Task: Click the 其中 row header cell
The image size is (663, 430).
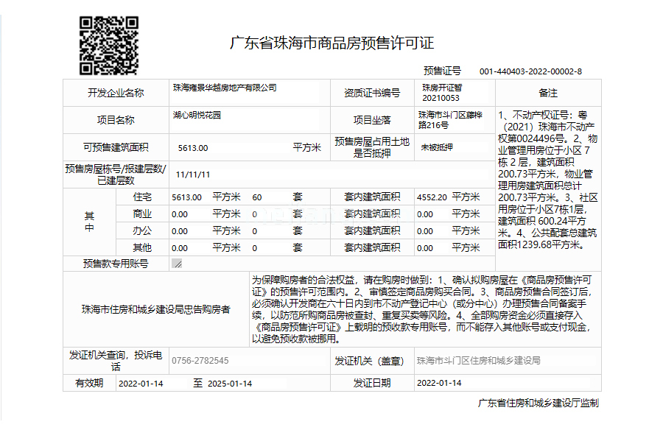Action: pos(89,222)
